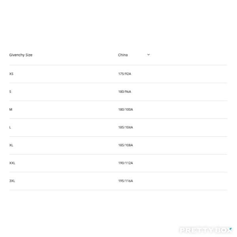
Task: Click the 185/108A size value
Action: tap(125, 145)
